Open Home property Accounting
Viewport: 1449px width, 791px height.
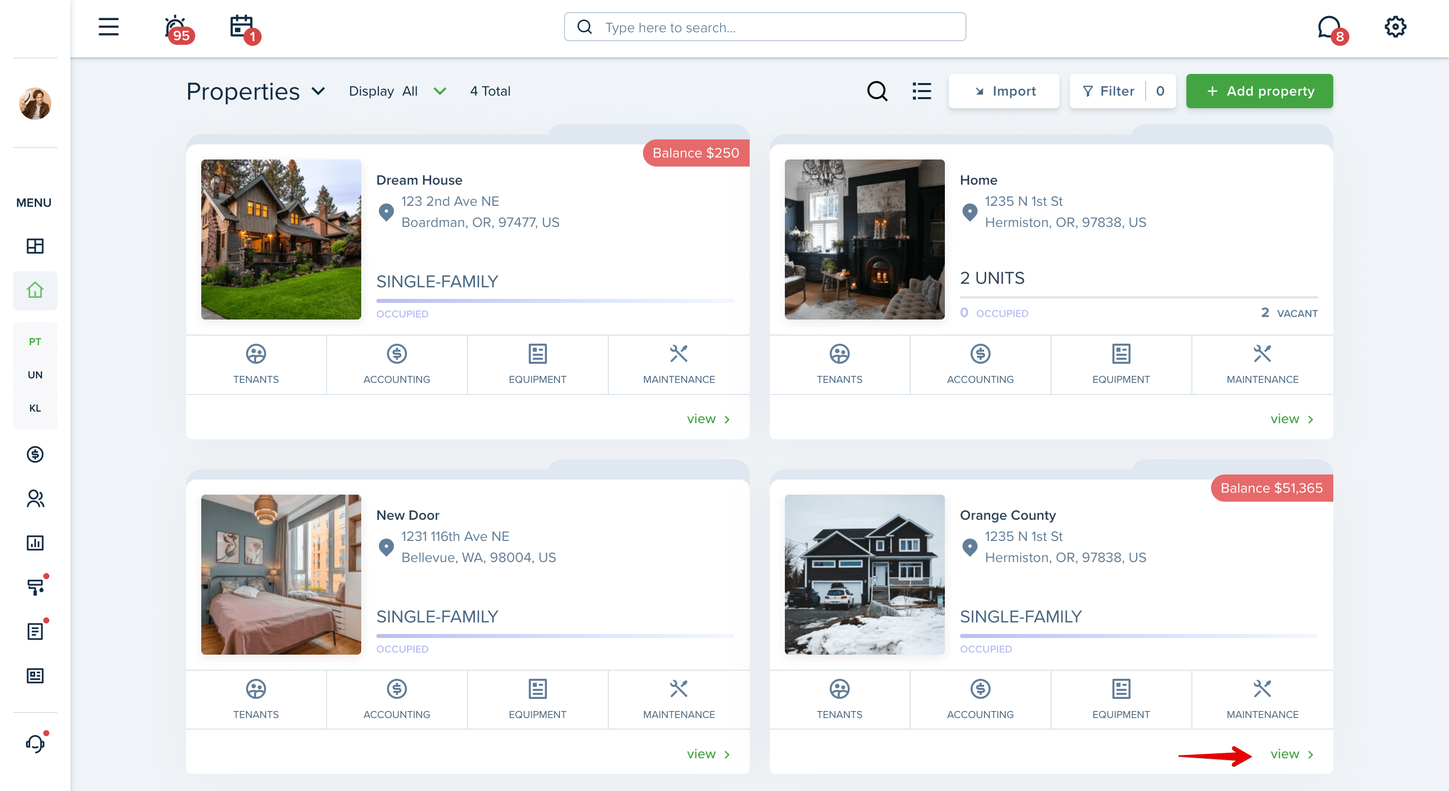coord(980,365)
